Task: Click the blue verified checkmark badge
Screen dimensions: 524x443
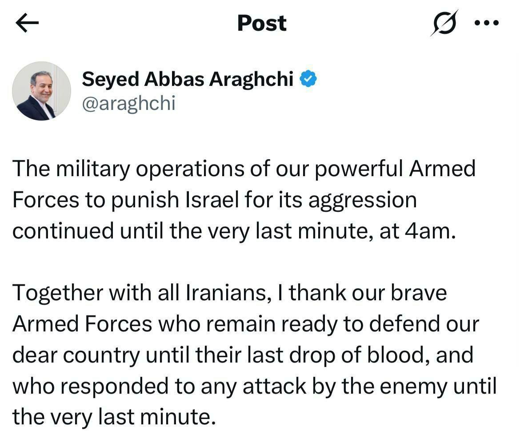Action: 308,79
